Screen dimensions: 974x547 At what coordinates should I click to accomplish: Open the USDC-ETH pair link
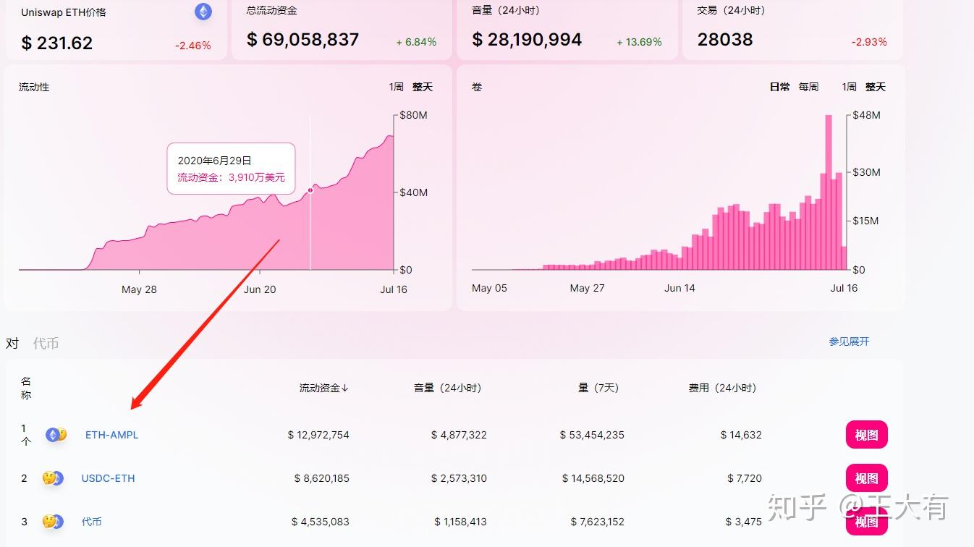click(x=108, y=478)
